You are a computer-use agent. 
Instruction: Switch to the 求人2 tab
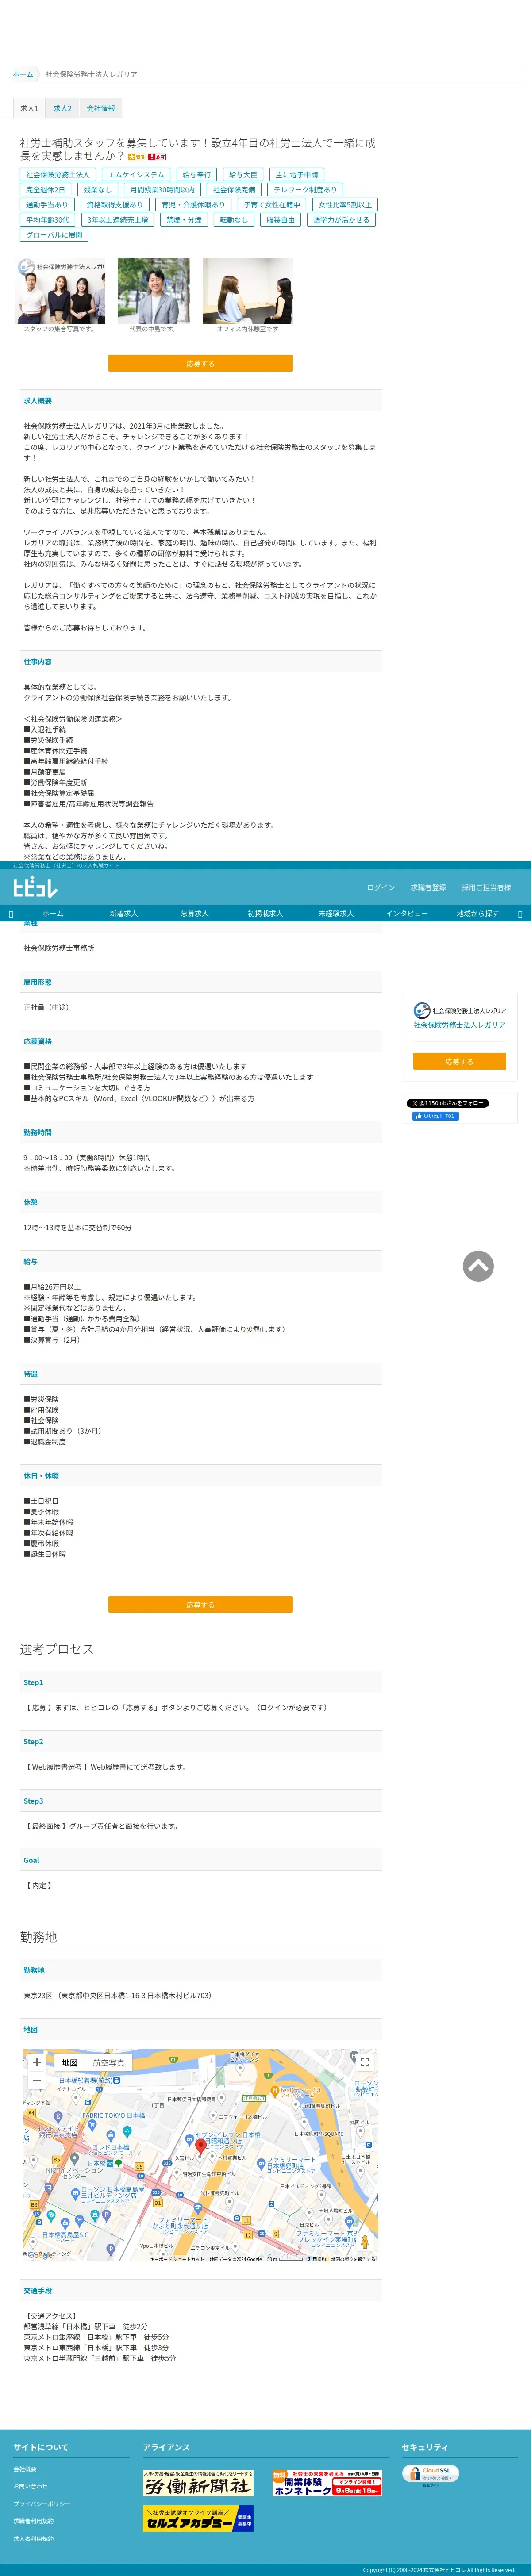62,108
